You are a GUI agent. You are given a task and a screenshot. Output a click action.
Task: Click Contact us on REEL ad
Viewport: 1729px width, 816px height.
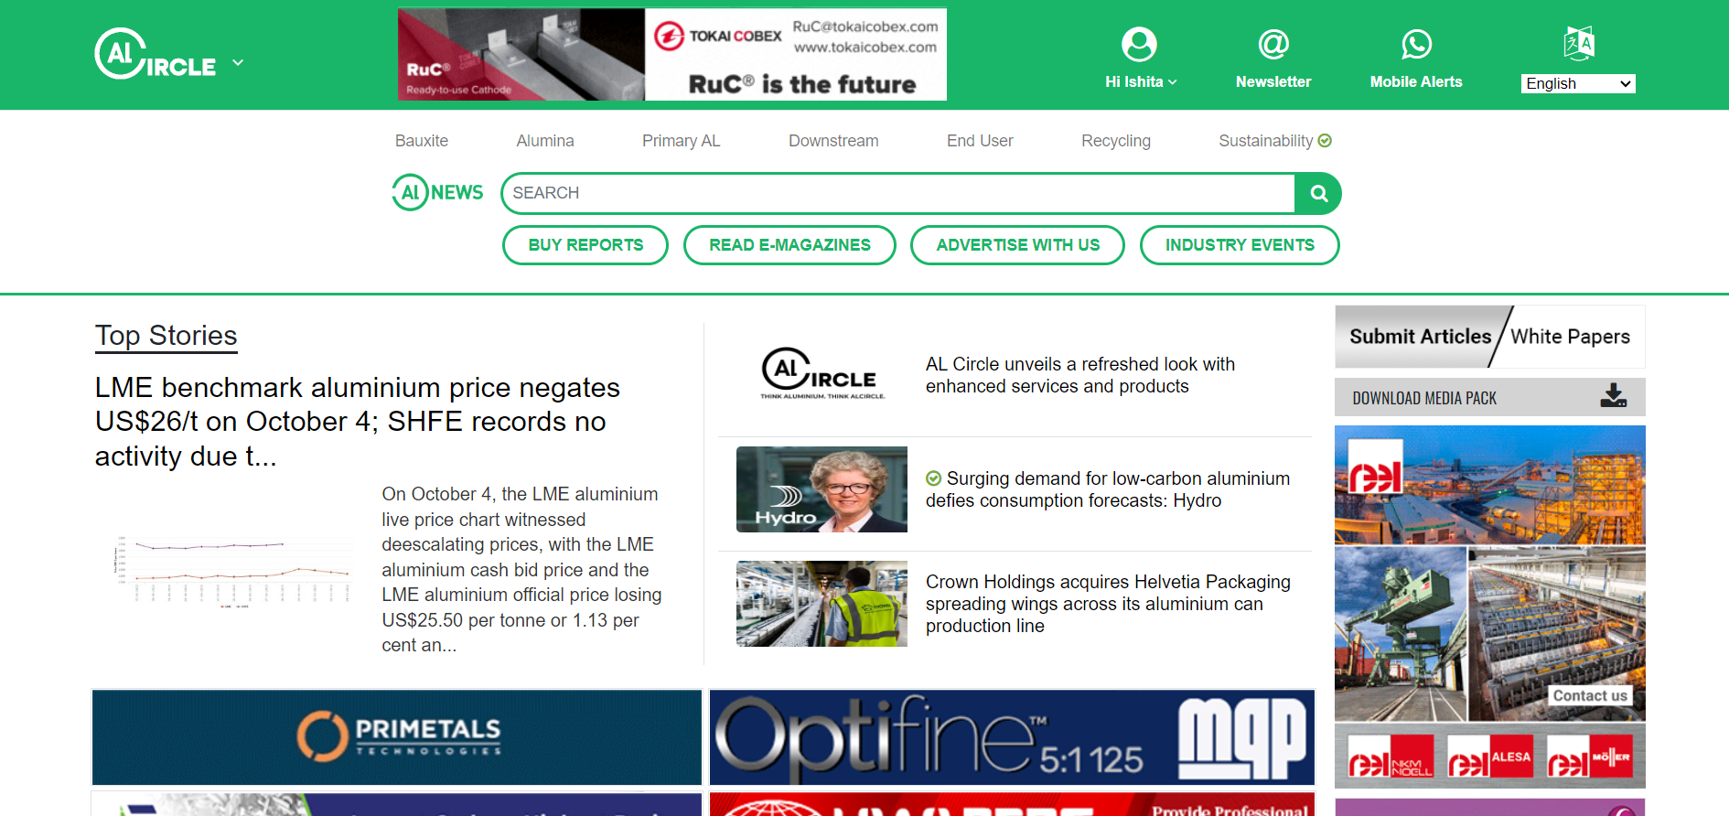click(1590, 695)
